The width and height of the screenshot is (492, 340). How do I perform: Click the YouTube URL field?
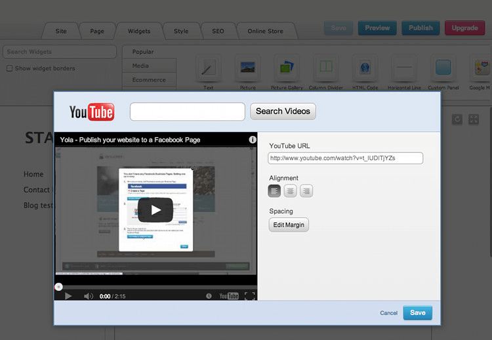345,158
